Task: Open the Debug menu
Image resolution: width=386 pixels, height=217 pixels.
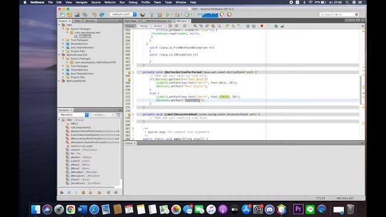Action: (133, 2)
